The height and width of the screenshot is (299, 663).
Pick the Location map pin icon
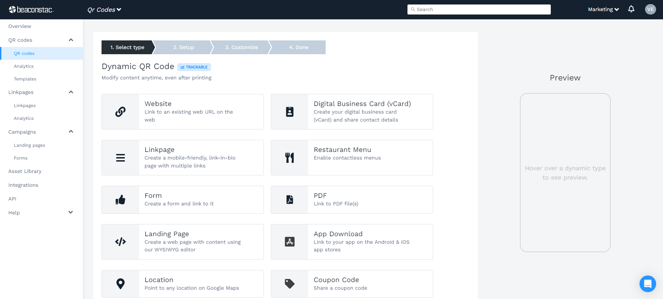point(120,284)
